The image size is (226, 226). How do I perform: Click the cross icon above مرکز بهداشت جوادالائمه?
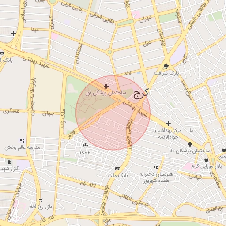click(x=168, y=124)
